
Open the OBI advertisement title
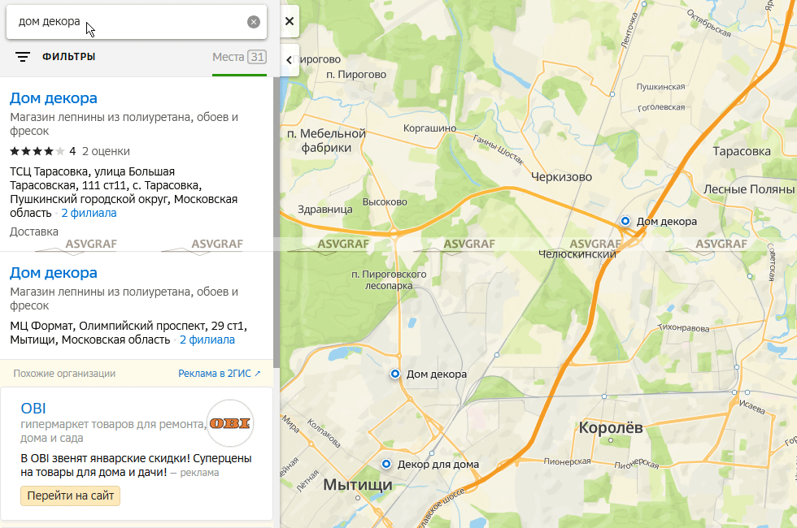coord(33,408)
